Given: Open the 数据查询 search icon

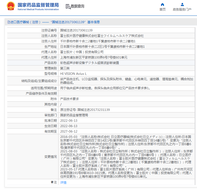Looking at the screenshot, I should point(68,6).
